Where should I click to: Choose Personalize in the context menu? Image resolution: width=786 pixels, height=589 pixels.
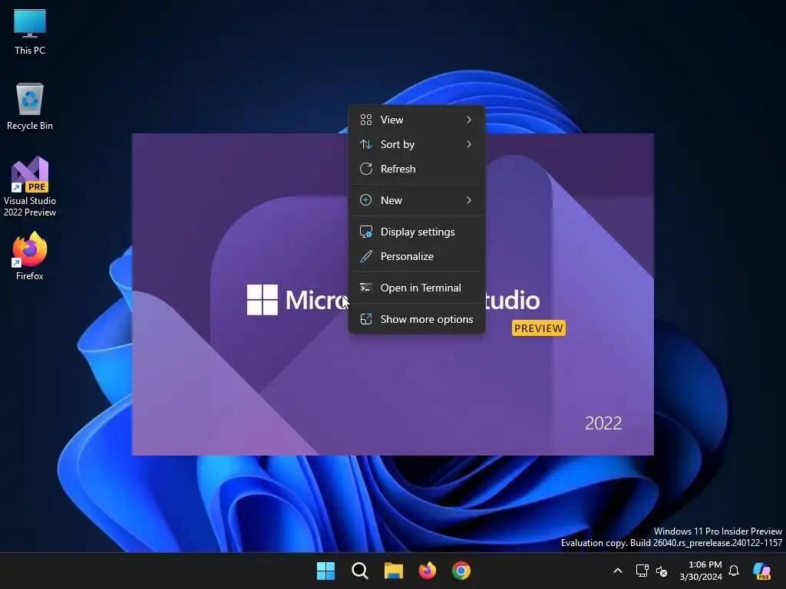pos(417,256)
